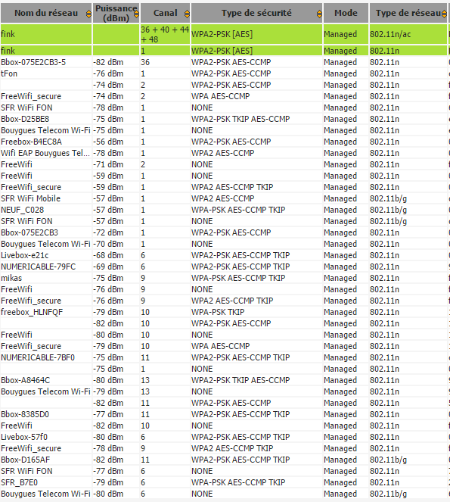This screenshot has height=502, width=450.
Task: Click the Mode column header
Action: pos(346,13)
